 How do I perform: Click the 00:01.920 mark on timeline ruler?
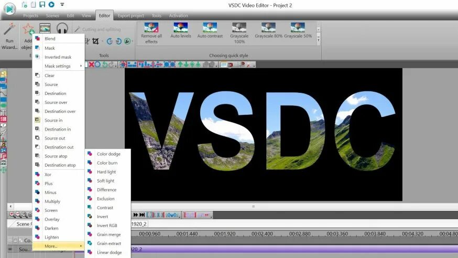pos(225,234)
